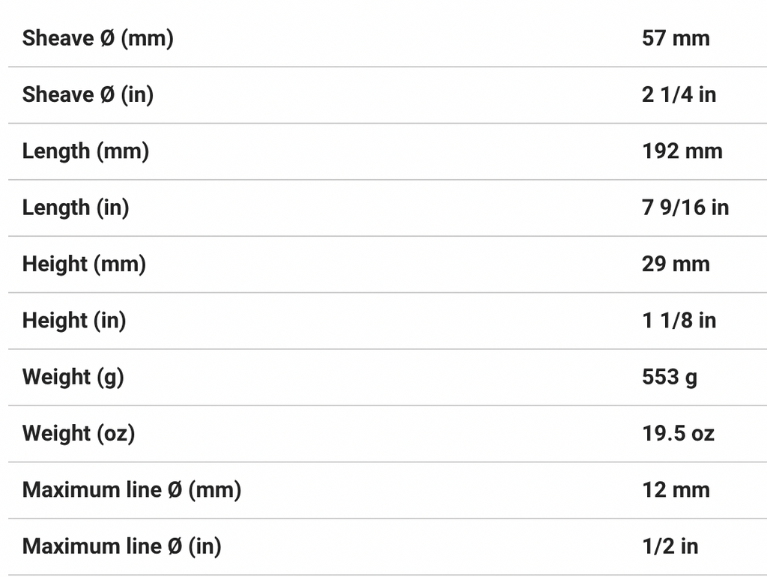Image resolution: width=767 pixels, height=577 pixels.
Task: Select the 2 1/4 in value
Action: 679,94
